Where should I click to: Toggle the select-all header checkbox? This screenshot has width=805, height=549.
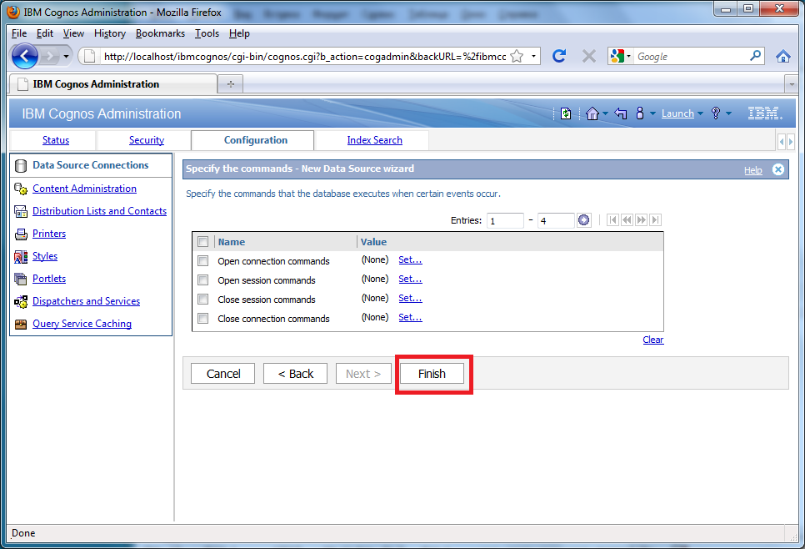(202, 242)
